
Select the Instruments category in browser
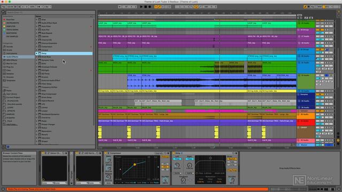pyautogui.click(x=12, y=53)
